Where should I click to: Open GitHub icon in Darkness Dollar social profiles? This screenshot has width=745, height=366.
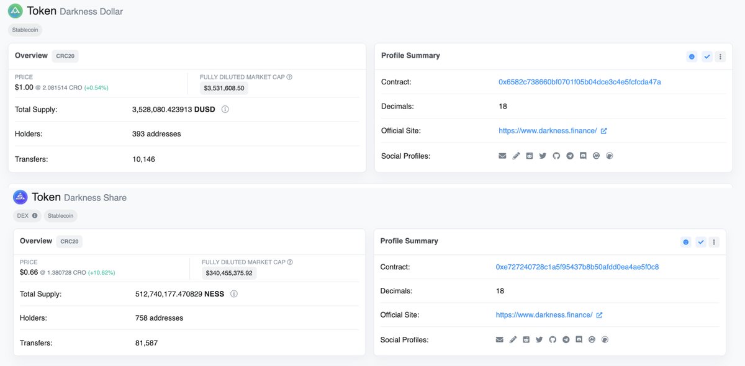556,156
